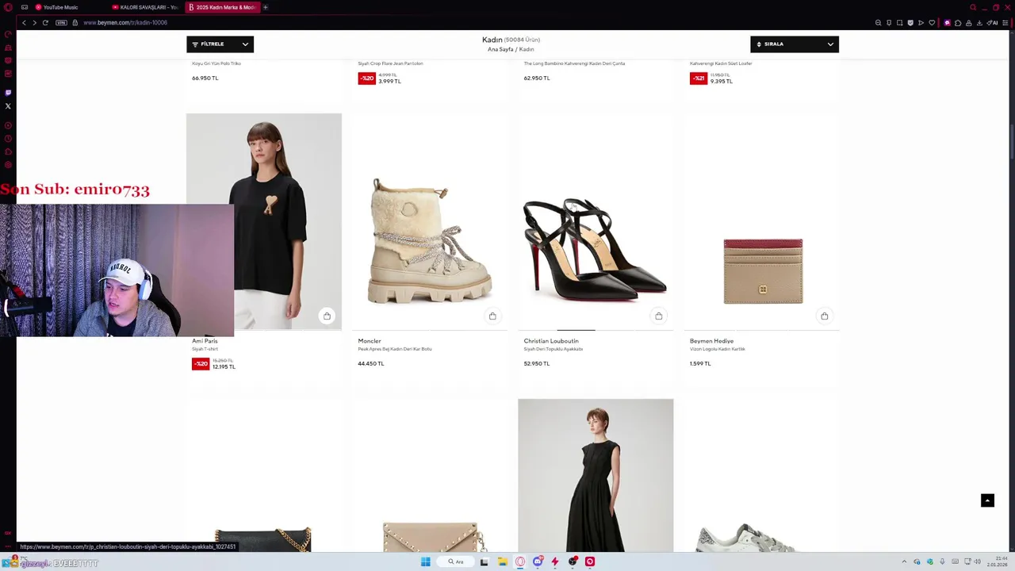Click the beymen.com URL address field
The image size is (1015, 571).
(125, 22)
